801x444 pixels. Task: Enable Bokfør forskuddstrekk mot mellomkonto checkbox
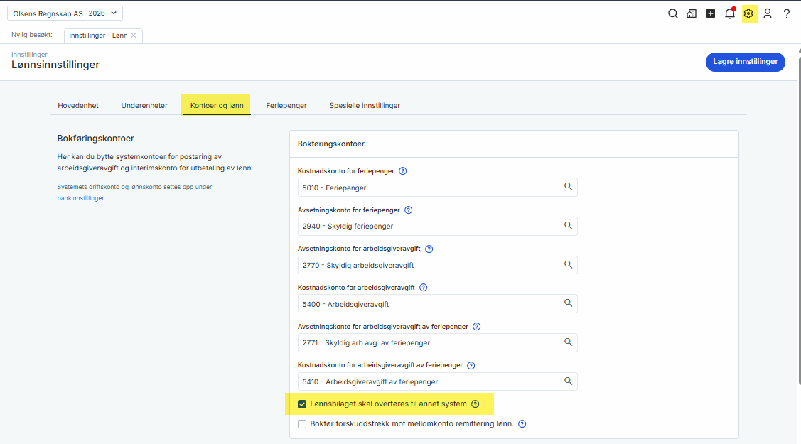click(302, 424)
